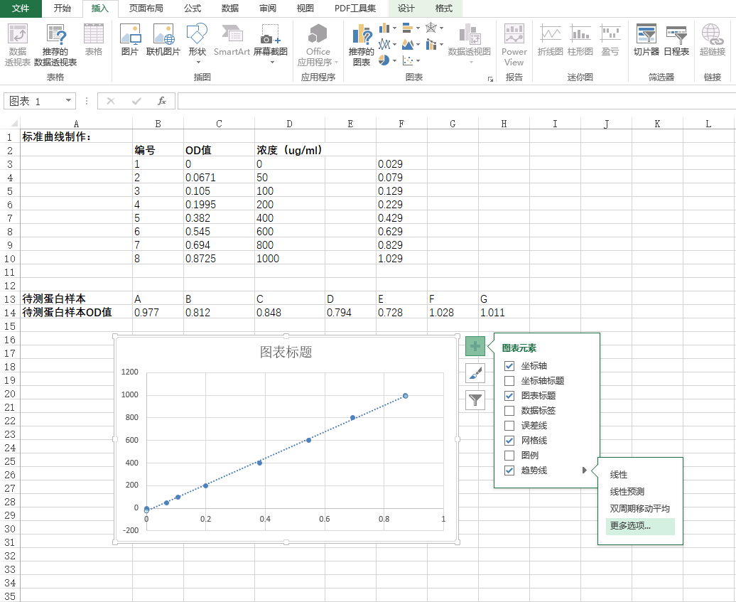Select the 线性预测 trendline option
Viewport: 736px width, 602px height.
point(627,492)
